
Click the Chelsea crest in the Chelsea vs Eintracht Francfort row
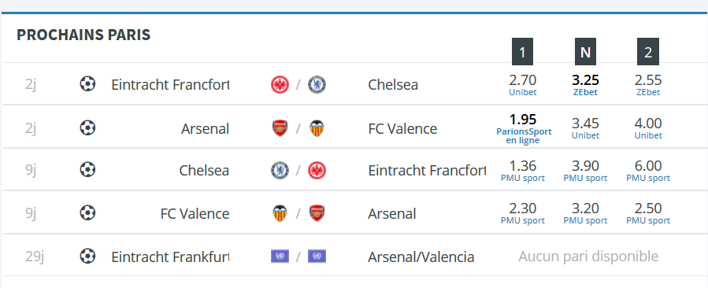(280, 171)
